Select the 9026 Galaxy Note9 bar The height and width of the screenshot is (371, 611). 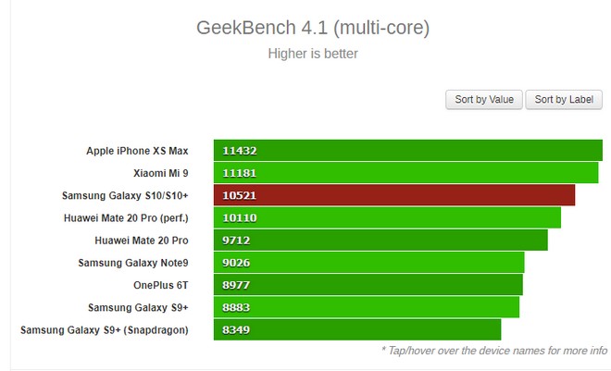(368, 263)
